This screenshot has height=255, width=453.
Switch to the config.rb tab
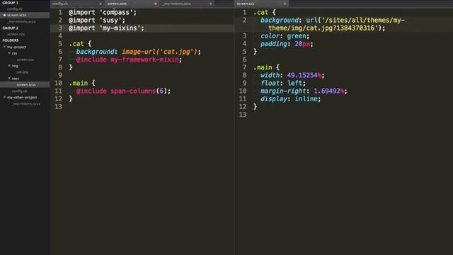pyautogui.click(x=59, y=4)
